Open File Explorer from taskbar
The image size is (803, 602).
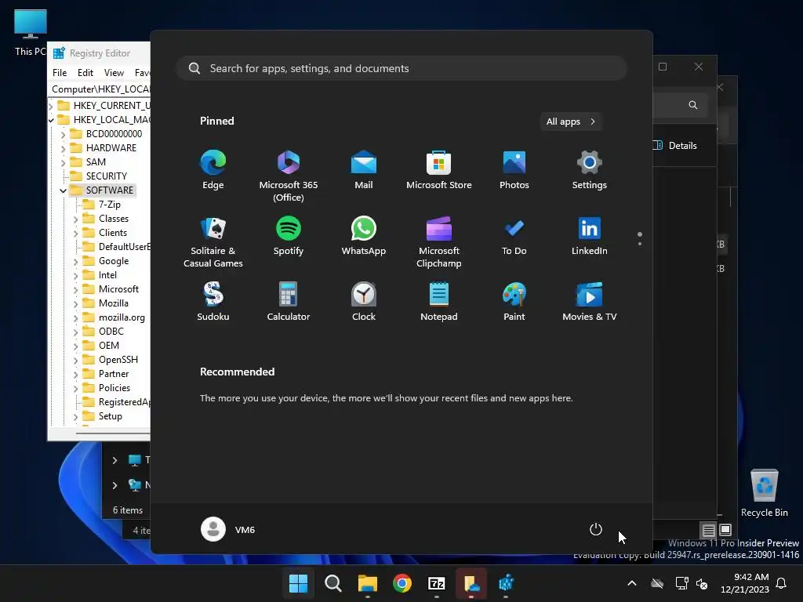(368, 583)
